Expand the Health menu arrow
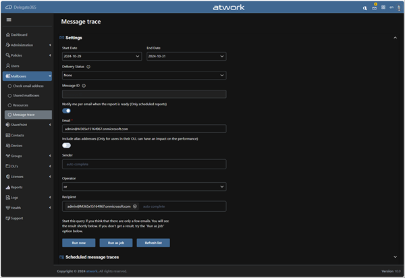Screen dimensions: 405x278 pos(50,208)
